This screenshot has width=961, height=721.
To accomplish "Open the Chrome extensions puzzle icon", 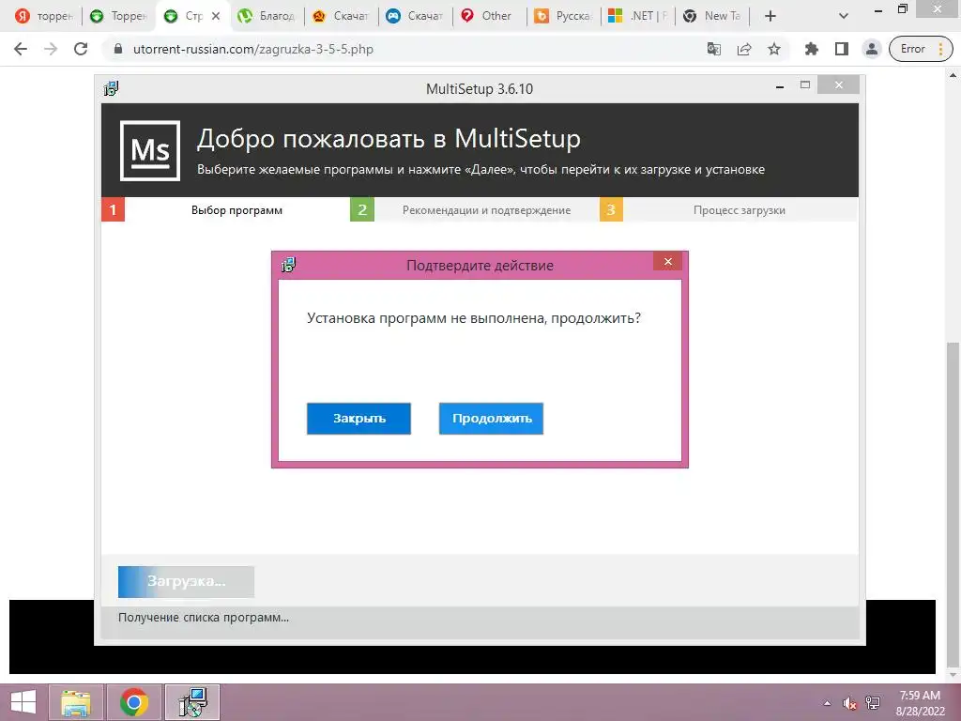I will [x=812, y=49].
